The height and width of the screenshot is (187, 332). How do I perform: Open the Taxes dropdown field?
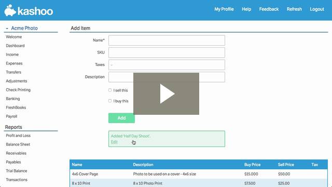pyautogui.click(x=167, y=64)
